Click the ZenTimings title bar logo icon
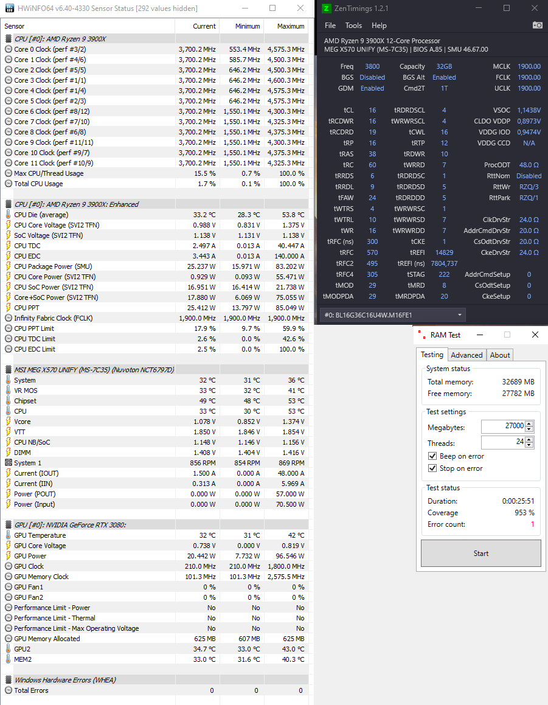This screenshot has height=705, width=548. click(327, 8)
